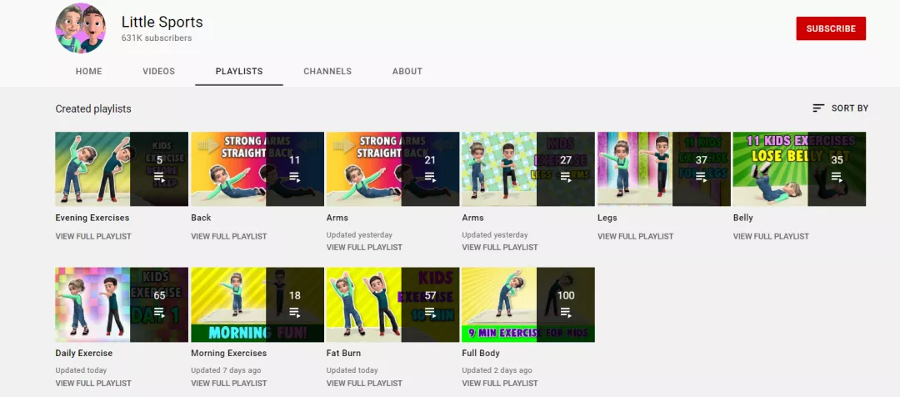Click the Created playlists heading

point(93,108)
